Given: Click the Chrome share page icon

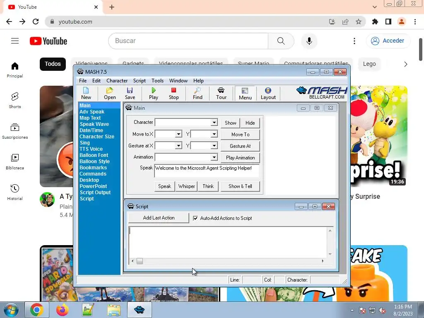Looking at the screenshot, I should coord(345,22).
